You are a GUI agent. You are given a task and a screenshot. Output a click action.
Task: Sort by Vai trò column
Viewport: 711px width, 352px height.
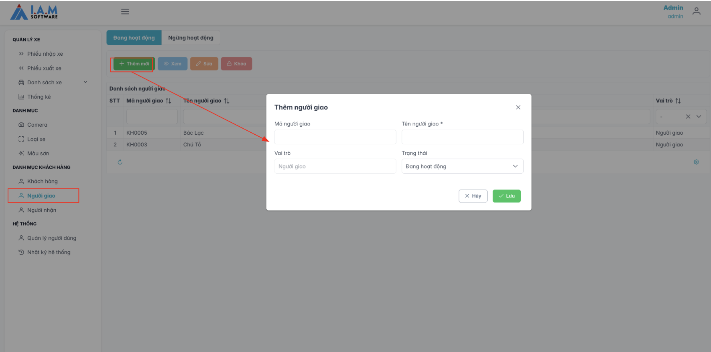(x=678, y=101)
